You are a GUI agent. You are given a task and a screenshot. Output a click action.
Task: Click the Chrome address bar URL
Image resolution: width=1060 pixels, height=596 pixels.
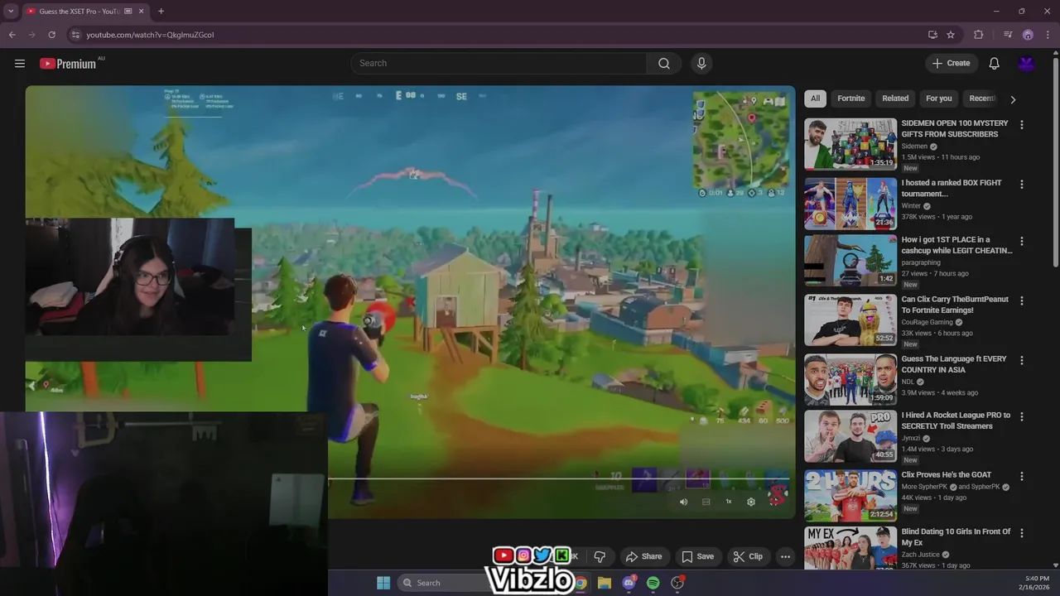pyautogui.click(x=150, y=35)
